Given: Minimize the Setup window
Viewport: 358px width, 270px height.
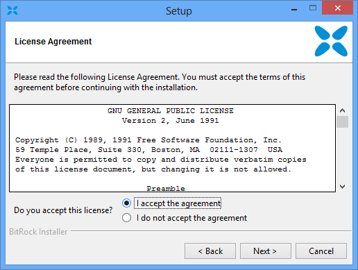Looking at the screenshot, I should tap(294, 9).
